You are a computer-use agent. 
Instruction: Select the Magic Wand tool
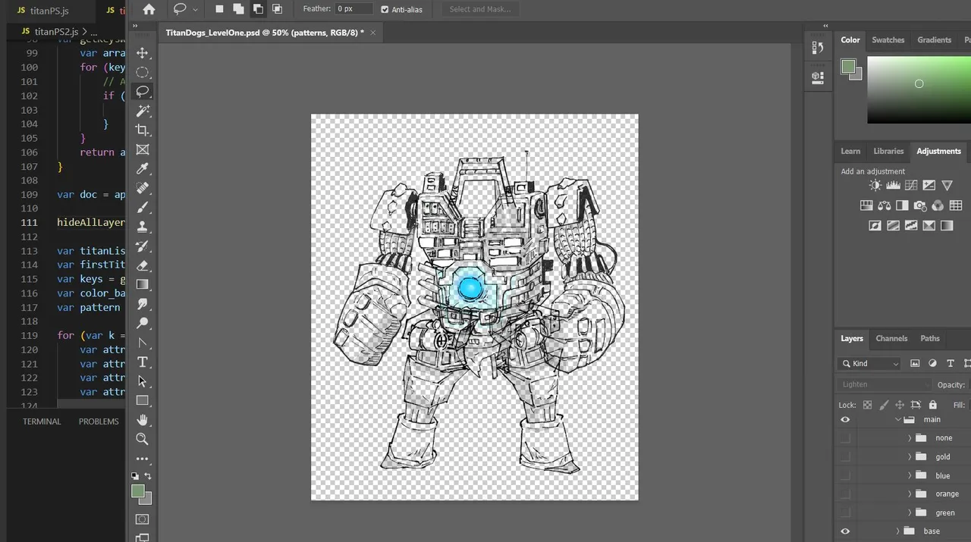[142, 111]
